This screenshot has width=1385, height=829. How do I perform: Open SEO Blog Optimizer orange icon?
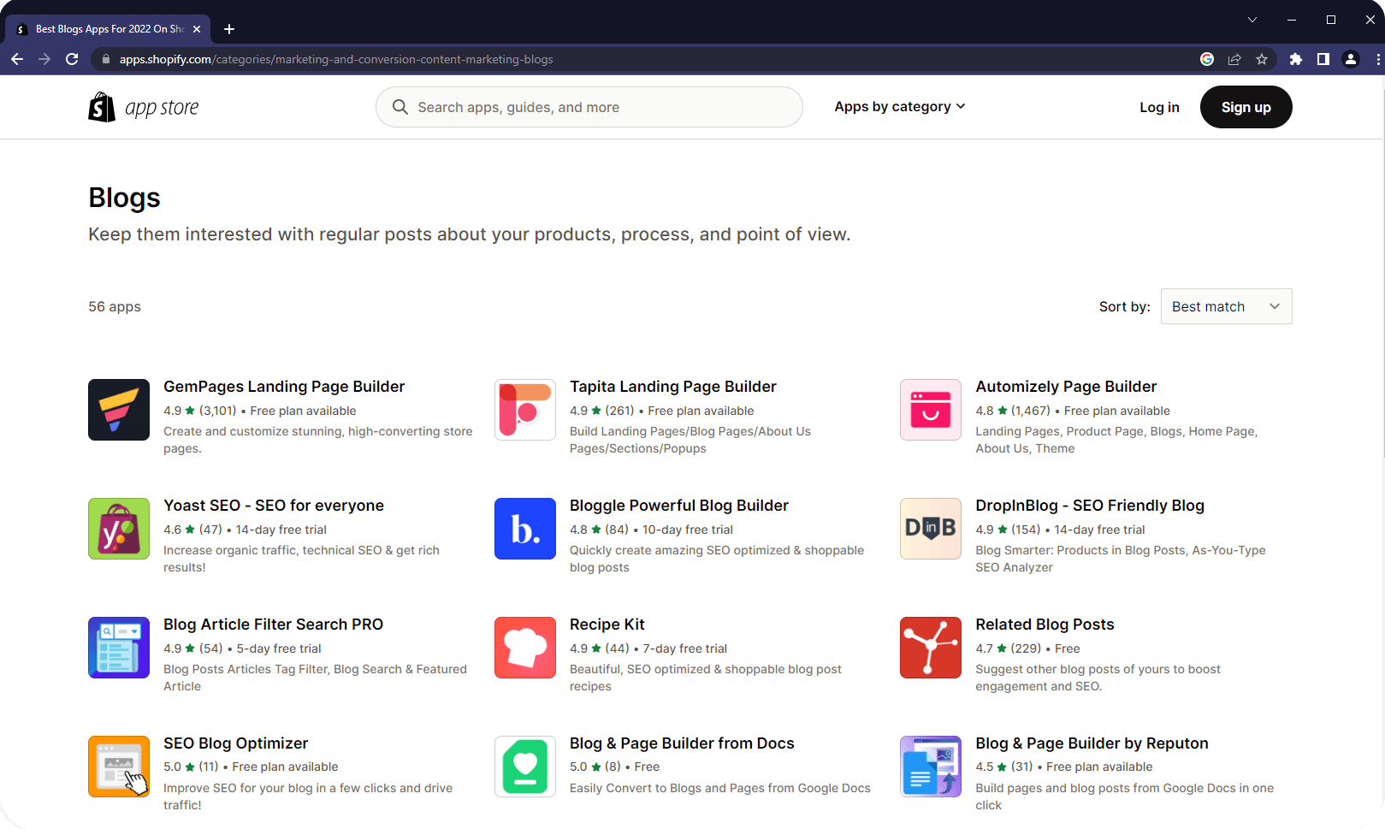click(119, 767)
